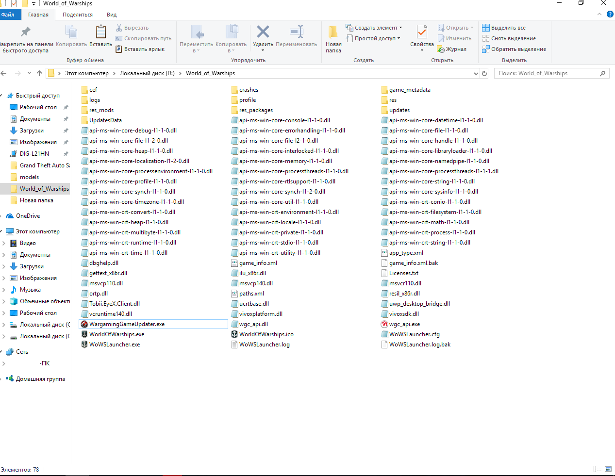This screenshot has width=615, height=476.
Task: Click Paste shortcut (Вставить ярлык)
Action: pos(140,49)
